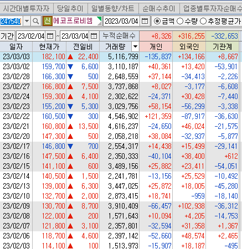The height and width of the screenshot is (249, 242).
Task: Click 개인 value +58,154
Action: 159,106
